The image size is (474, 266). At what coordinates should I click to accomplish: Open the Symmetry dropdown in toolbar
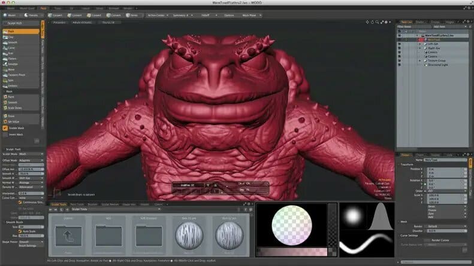(183, 16)
